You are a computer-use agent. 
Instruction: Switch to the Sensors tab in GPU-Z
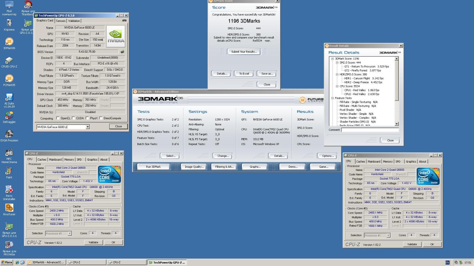pyautogui.click(x=61, y=21)
